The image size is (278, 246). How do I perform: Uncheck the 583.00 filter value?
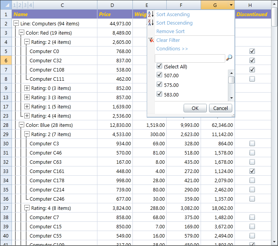159,94
